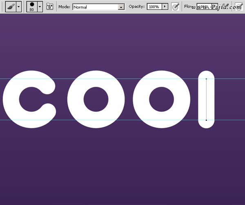
Task: Click the Brush tool preset icon
Action: 11,7
